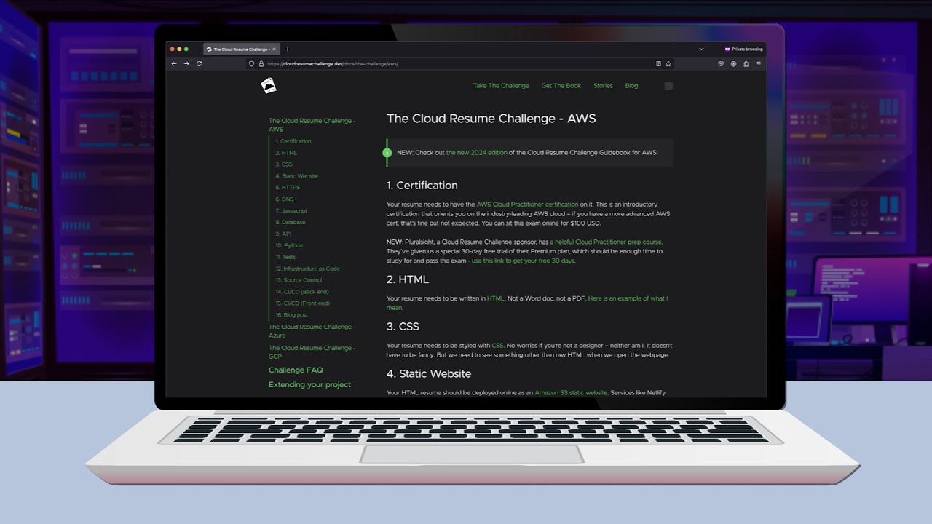Open The Cloud Resume Challenge - Azure link

point(312,331)
